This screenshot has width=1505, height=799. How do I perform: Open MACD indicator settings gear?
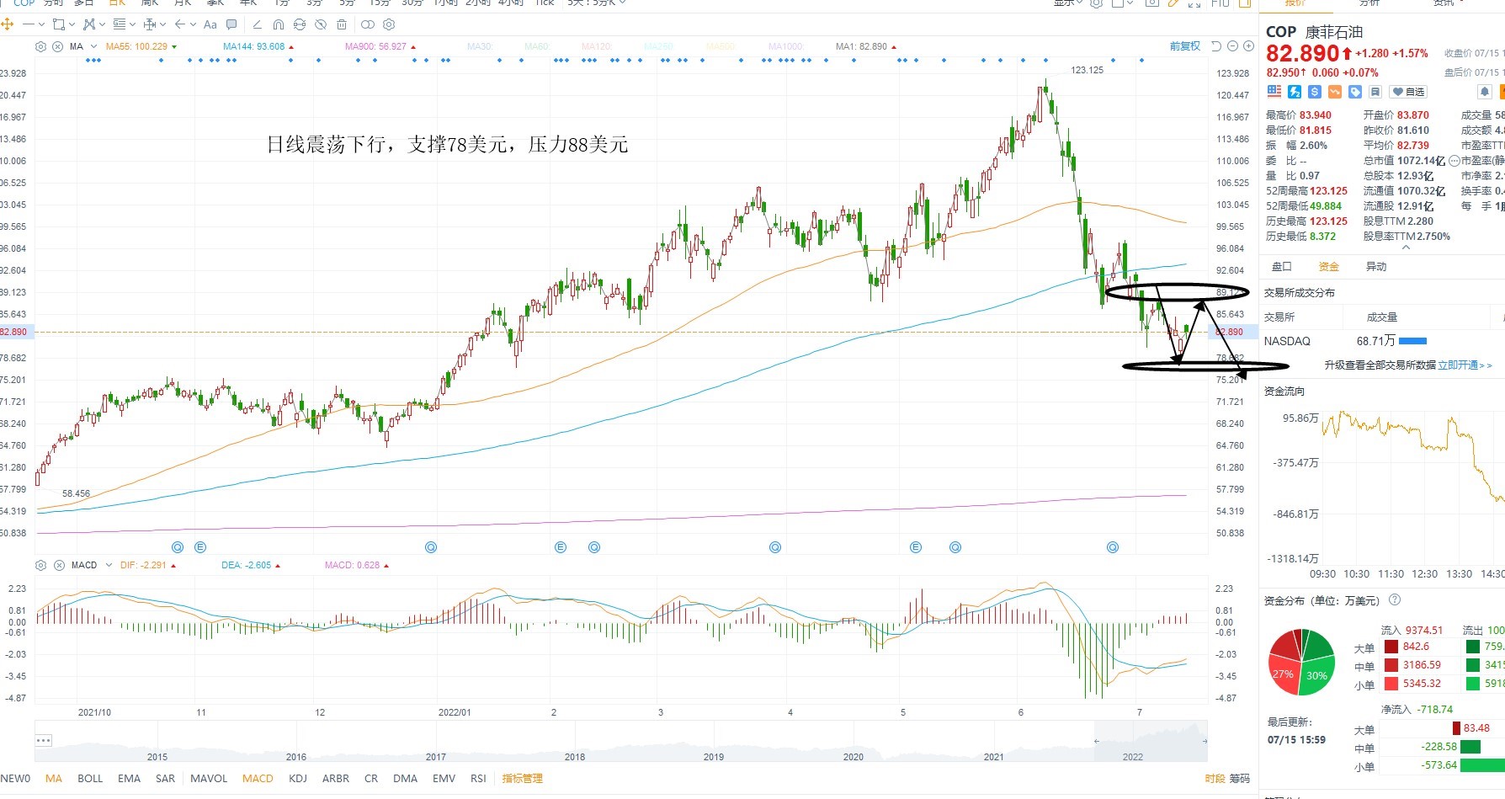click(x=40, y=565)
